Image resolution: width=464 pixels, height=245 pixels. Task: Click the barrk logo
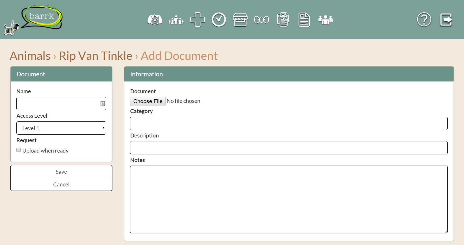[33, 20]
